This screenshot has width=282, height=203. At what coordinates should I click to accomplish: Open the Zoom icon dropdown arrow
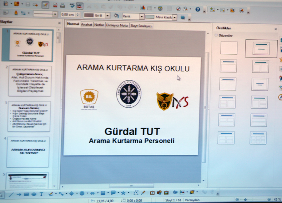[190, 9]
